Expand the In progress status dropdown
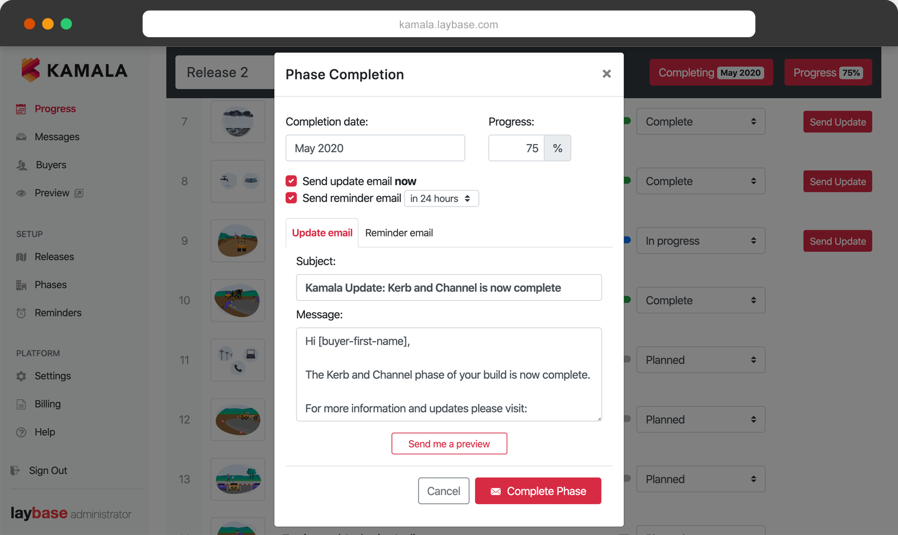 700,240
